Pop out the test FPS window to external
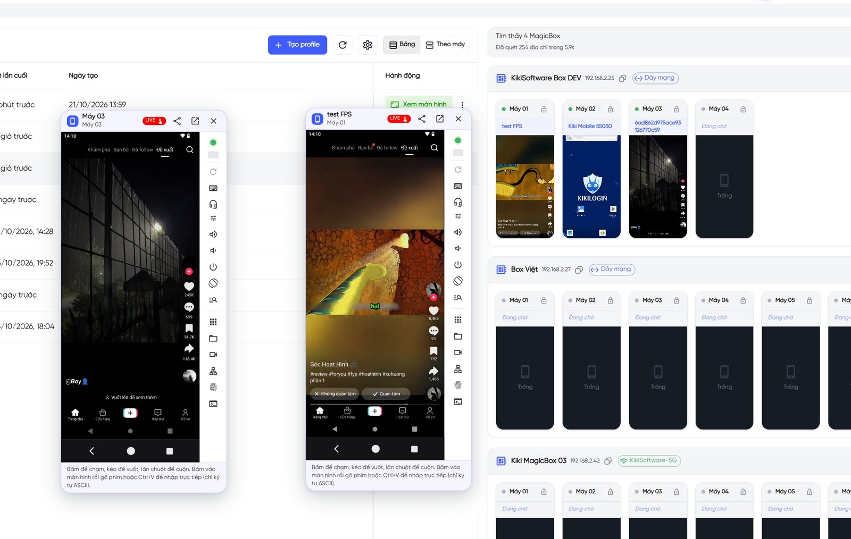The height and width of the screenshot is (539, 851). click(440, 119)
